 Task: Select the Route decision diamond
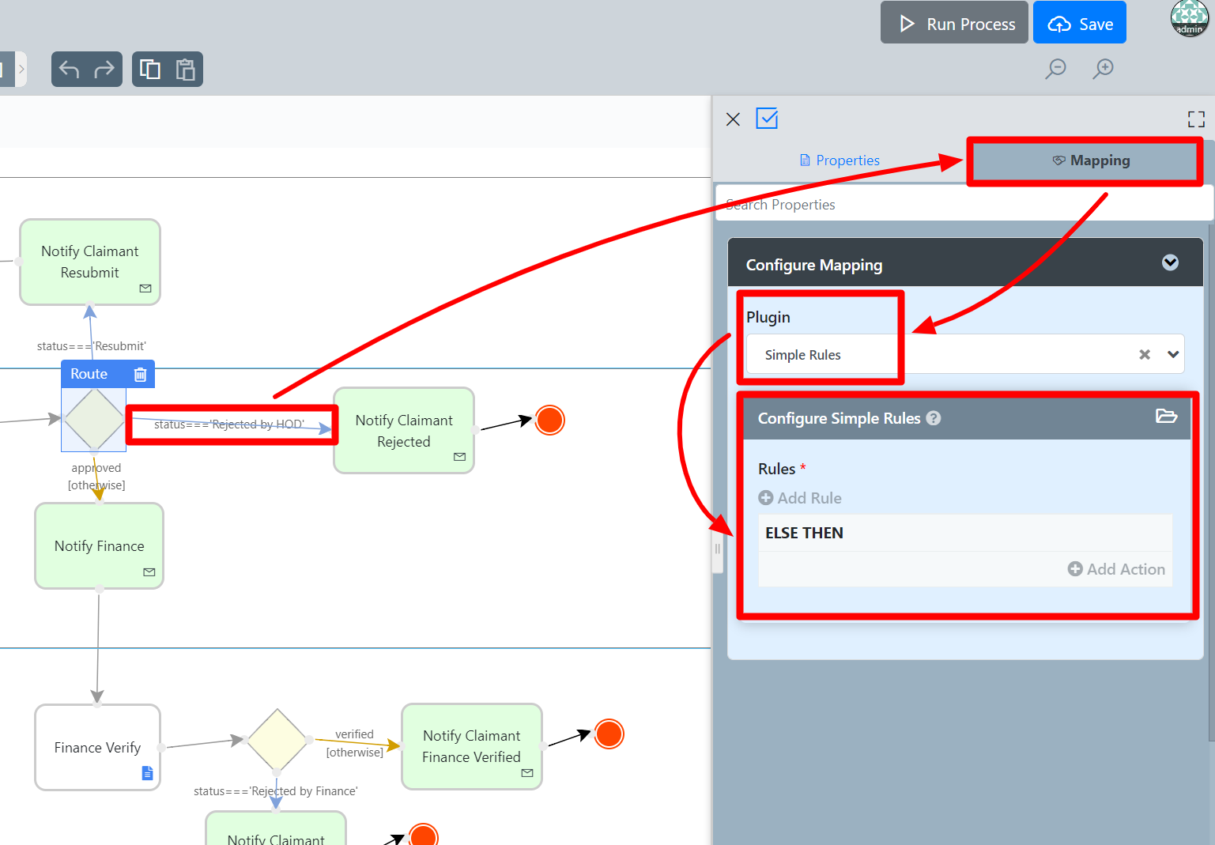(94, 420)
